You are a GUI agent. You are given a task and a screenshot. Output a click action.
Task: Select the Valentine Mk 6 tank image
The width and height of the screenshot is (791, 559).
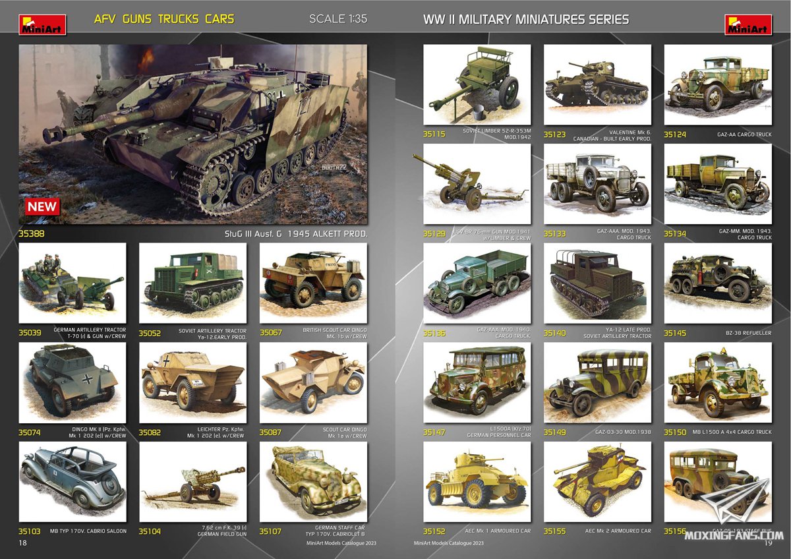[597, 85]
